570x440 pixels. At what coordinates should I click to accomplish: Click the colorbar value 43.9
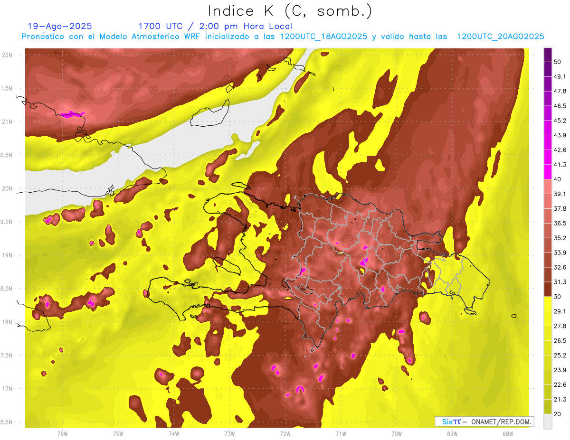point(560,136)
